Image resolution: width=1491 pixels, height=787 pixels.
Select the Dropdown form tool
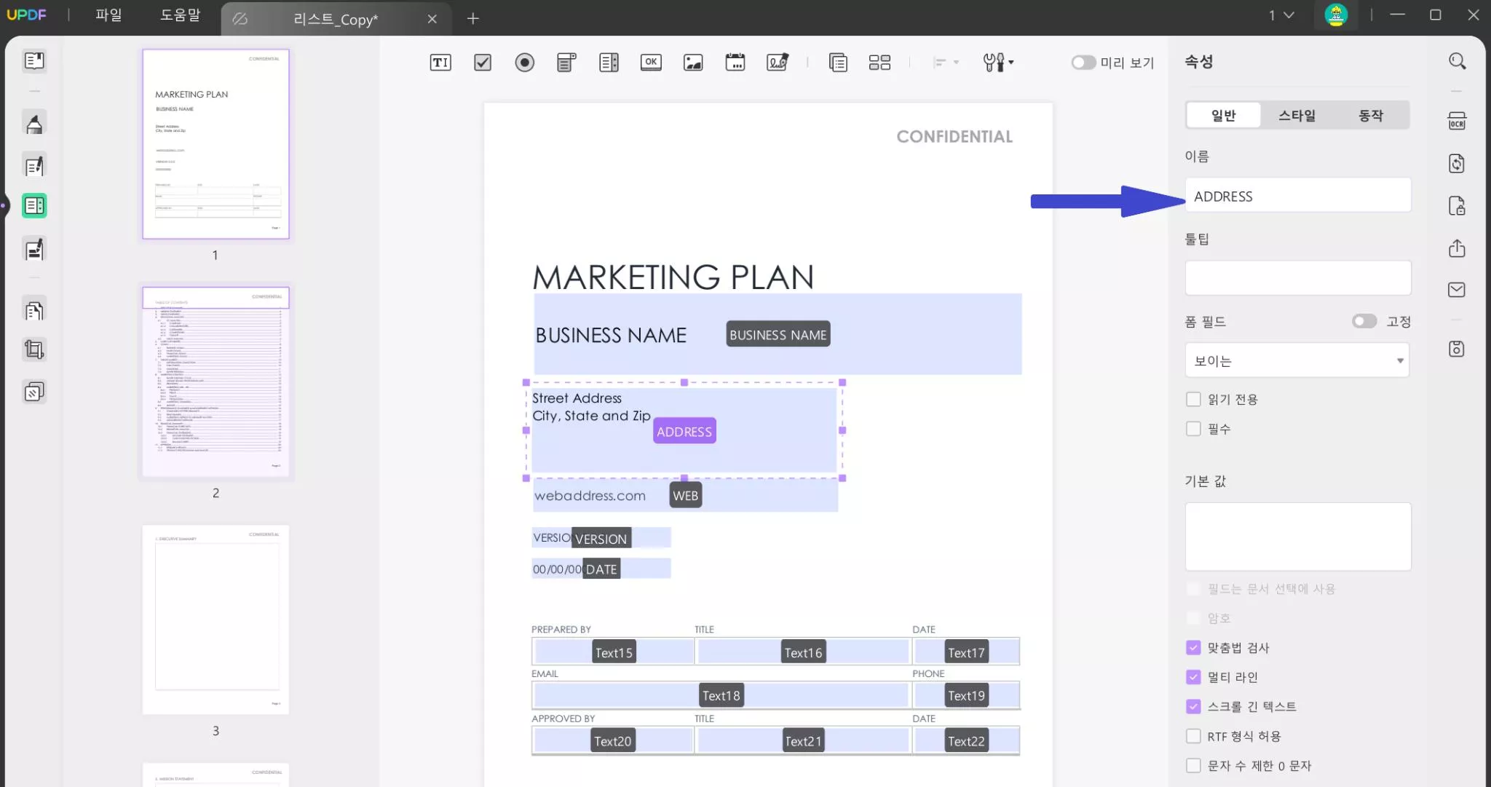point(566,63)
